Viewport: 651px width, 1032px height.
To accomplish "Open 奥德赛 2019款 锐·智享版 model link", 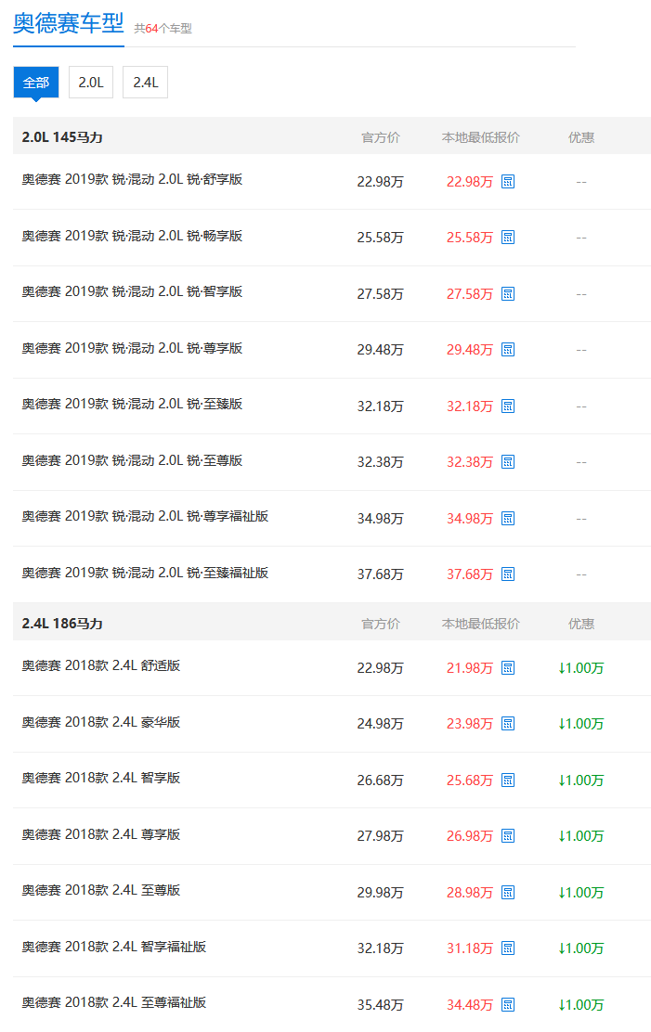I will point(132,291).
